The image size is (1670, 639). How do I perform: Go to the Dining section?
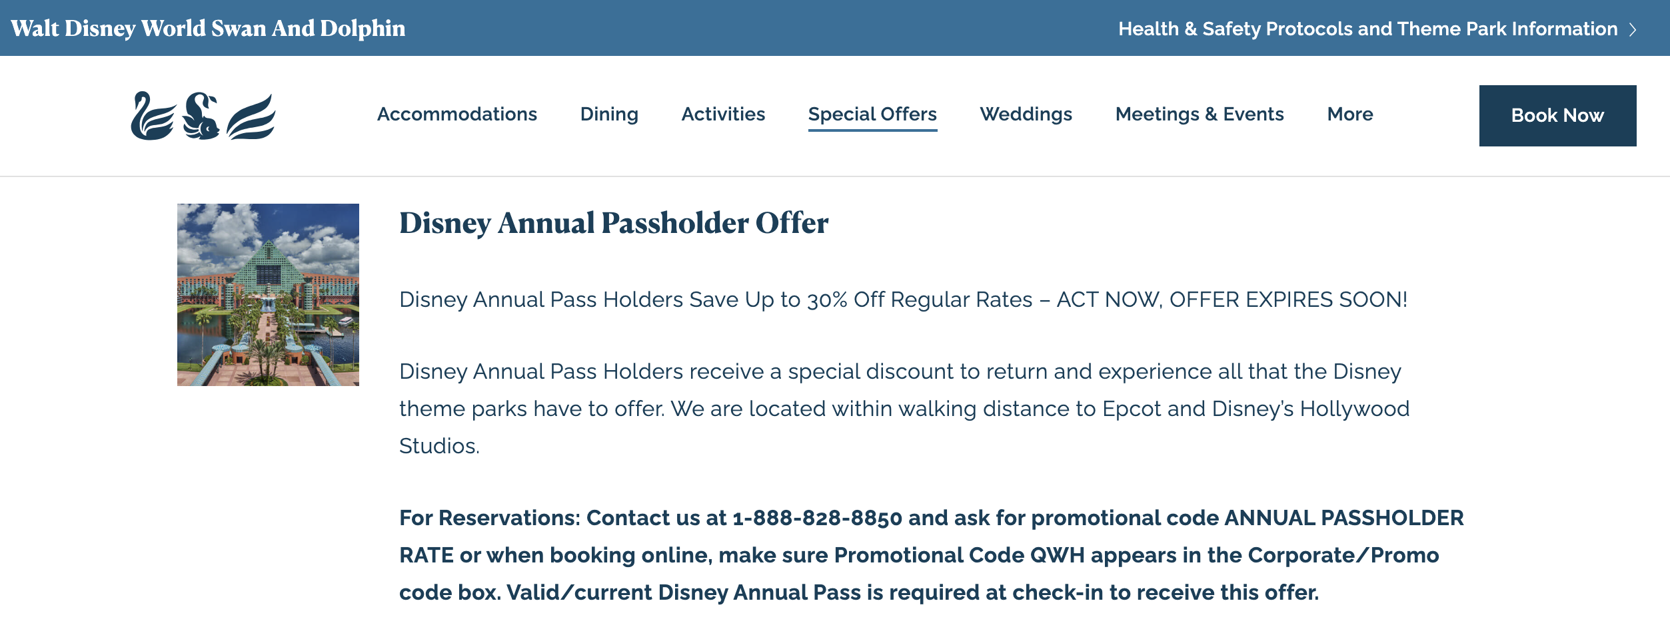pyautogui.click(x=609, y=114)
